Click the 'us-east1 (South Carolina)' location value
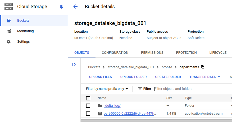Screen dimensions: 232x122 pyautogui.click(x=93, y=38)
